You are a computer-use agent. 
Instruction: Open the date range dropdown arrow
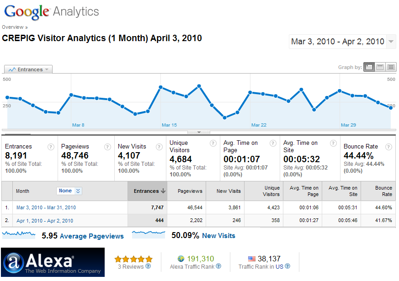click(391, 42)
